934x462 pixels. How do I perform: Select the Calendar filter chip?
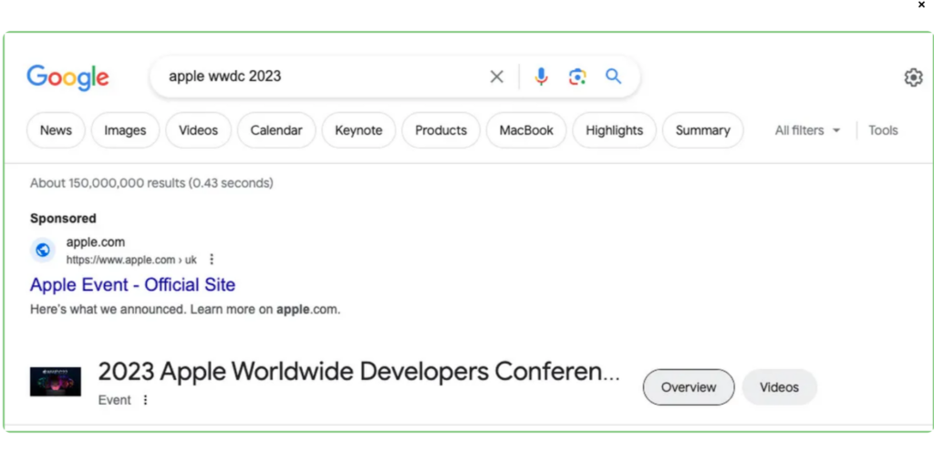click(276, 130)
